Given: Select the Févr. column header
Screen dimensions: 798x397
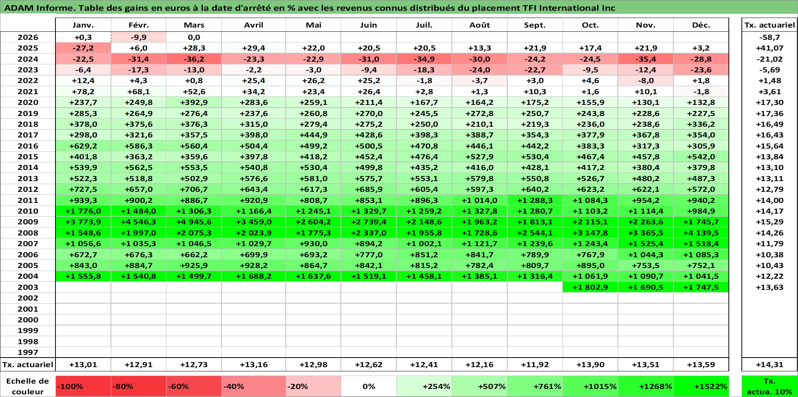Looking at the screenshot, I should pos(138,25).
